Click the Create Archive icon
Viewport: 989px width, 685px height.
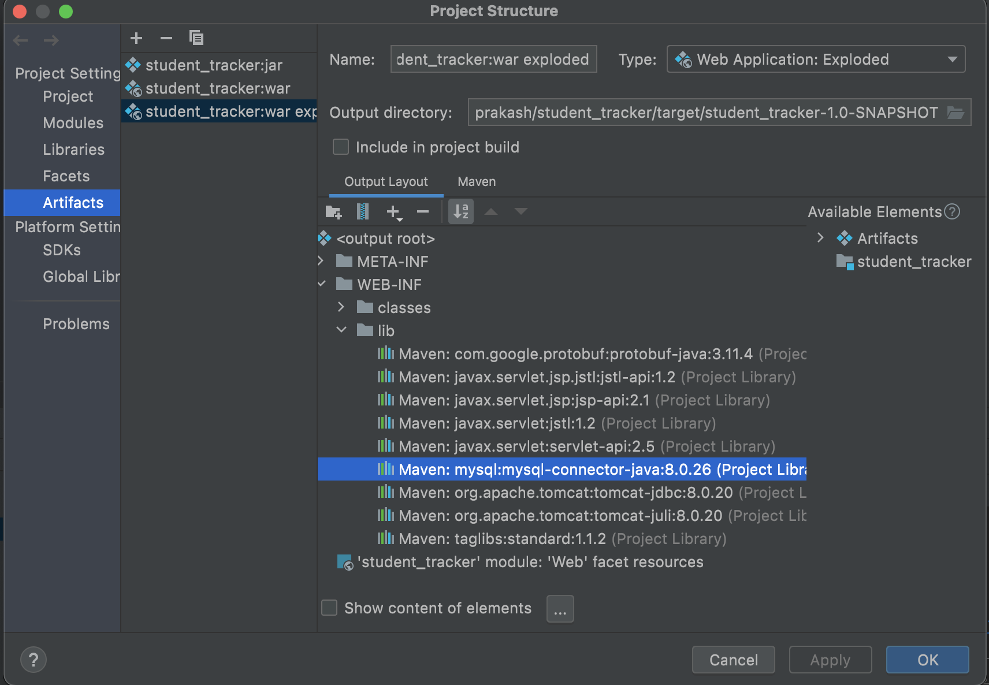coord(363,212)
